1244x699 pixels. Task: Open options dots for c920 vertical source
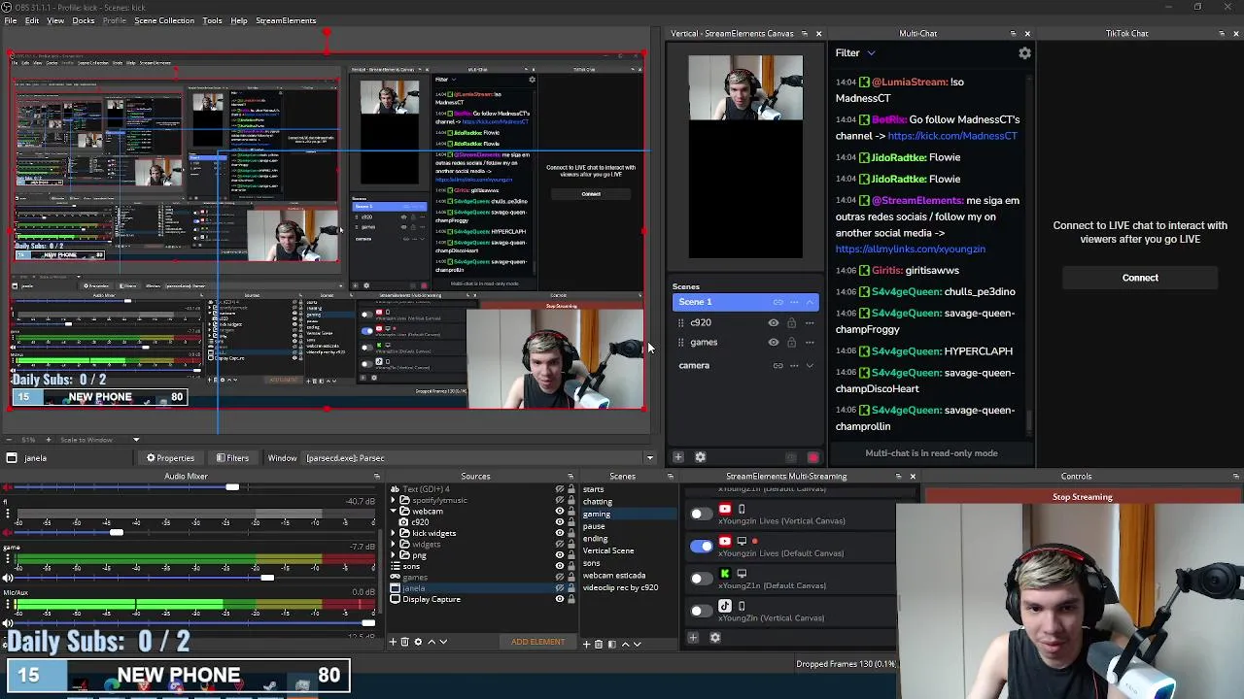tap(809, 322)
